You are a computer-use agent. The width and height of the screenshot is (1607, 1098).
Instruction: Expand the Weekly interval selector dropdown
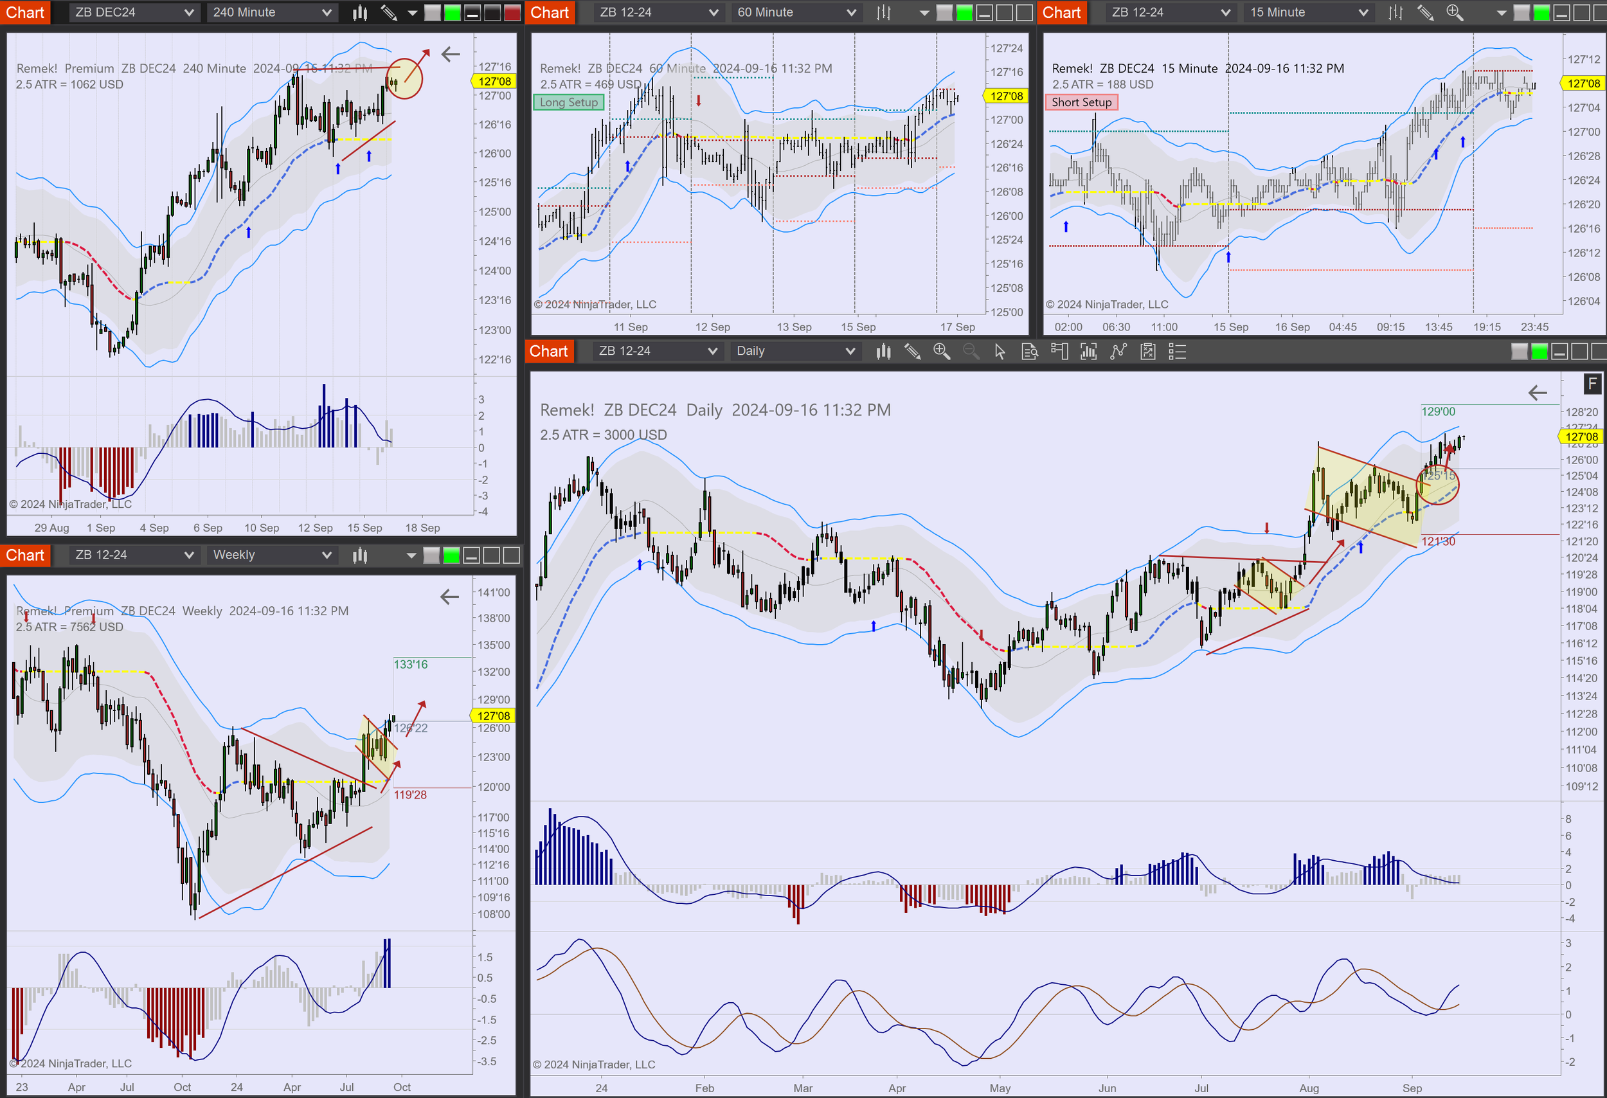coord(271,555)
